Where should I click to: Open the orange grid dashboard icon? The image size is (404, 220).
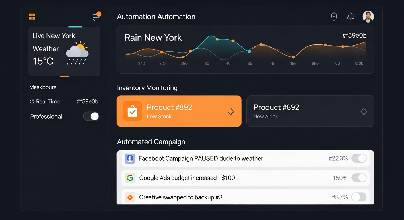click(x=32, y=17)
